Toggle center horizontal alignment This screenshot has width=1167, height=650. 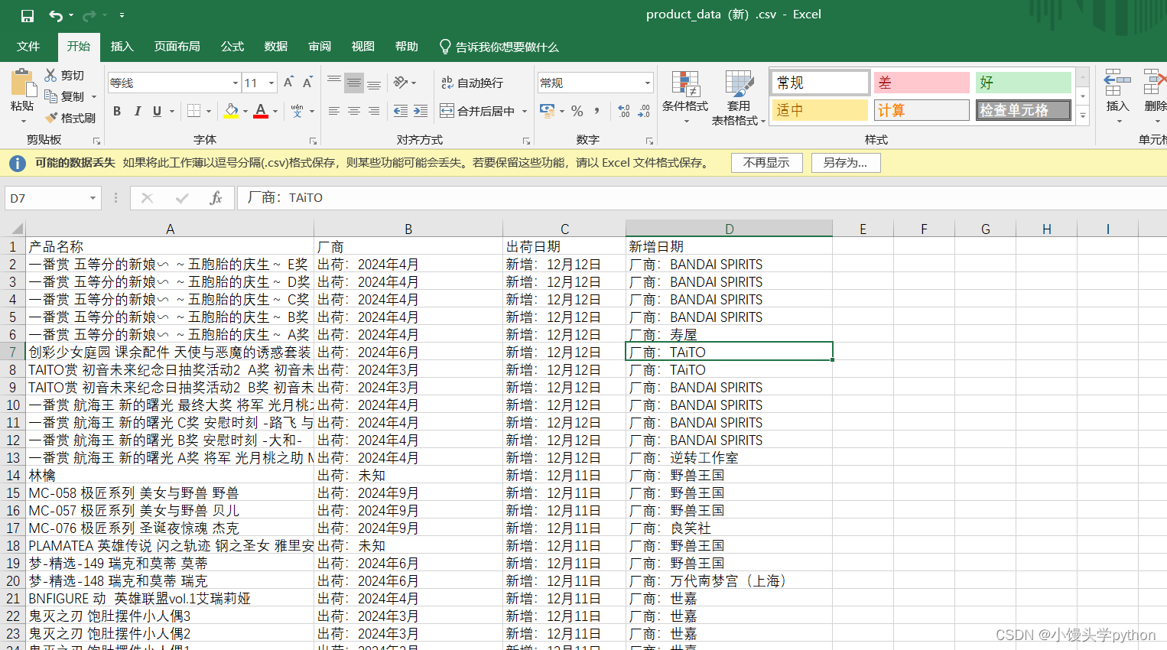pyautogui.click(x=354, y=111)
